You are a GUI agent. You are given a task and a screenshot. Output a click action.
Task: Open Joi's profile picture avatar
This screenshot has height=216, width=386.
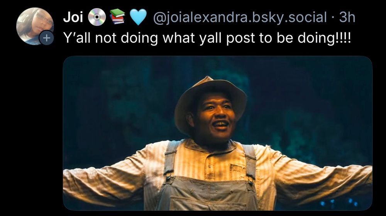click(35, 26)
